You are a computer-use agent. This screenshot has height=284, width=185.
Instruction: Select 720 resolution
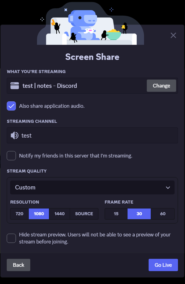point(19,214)
